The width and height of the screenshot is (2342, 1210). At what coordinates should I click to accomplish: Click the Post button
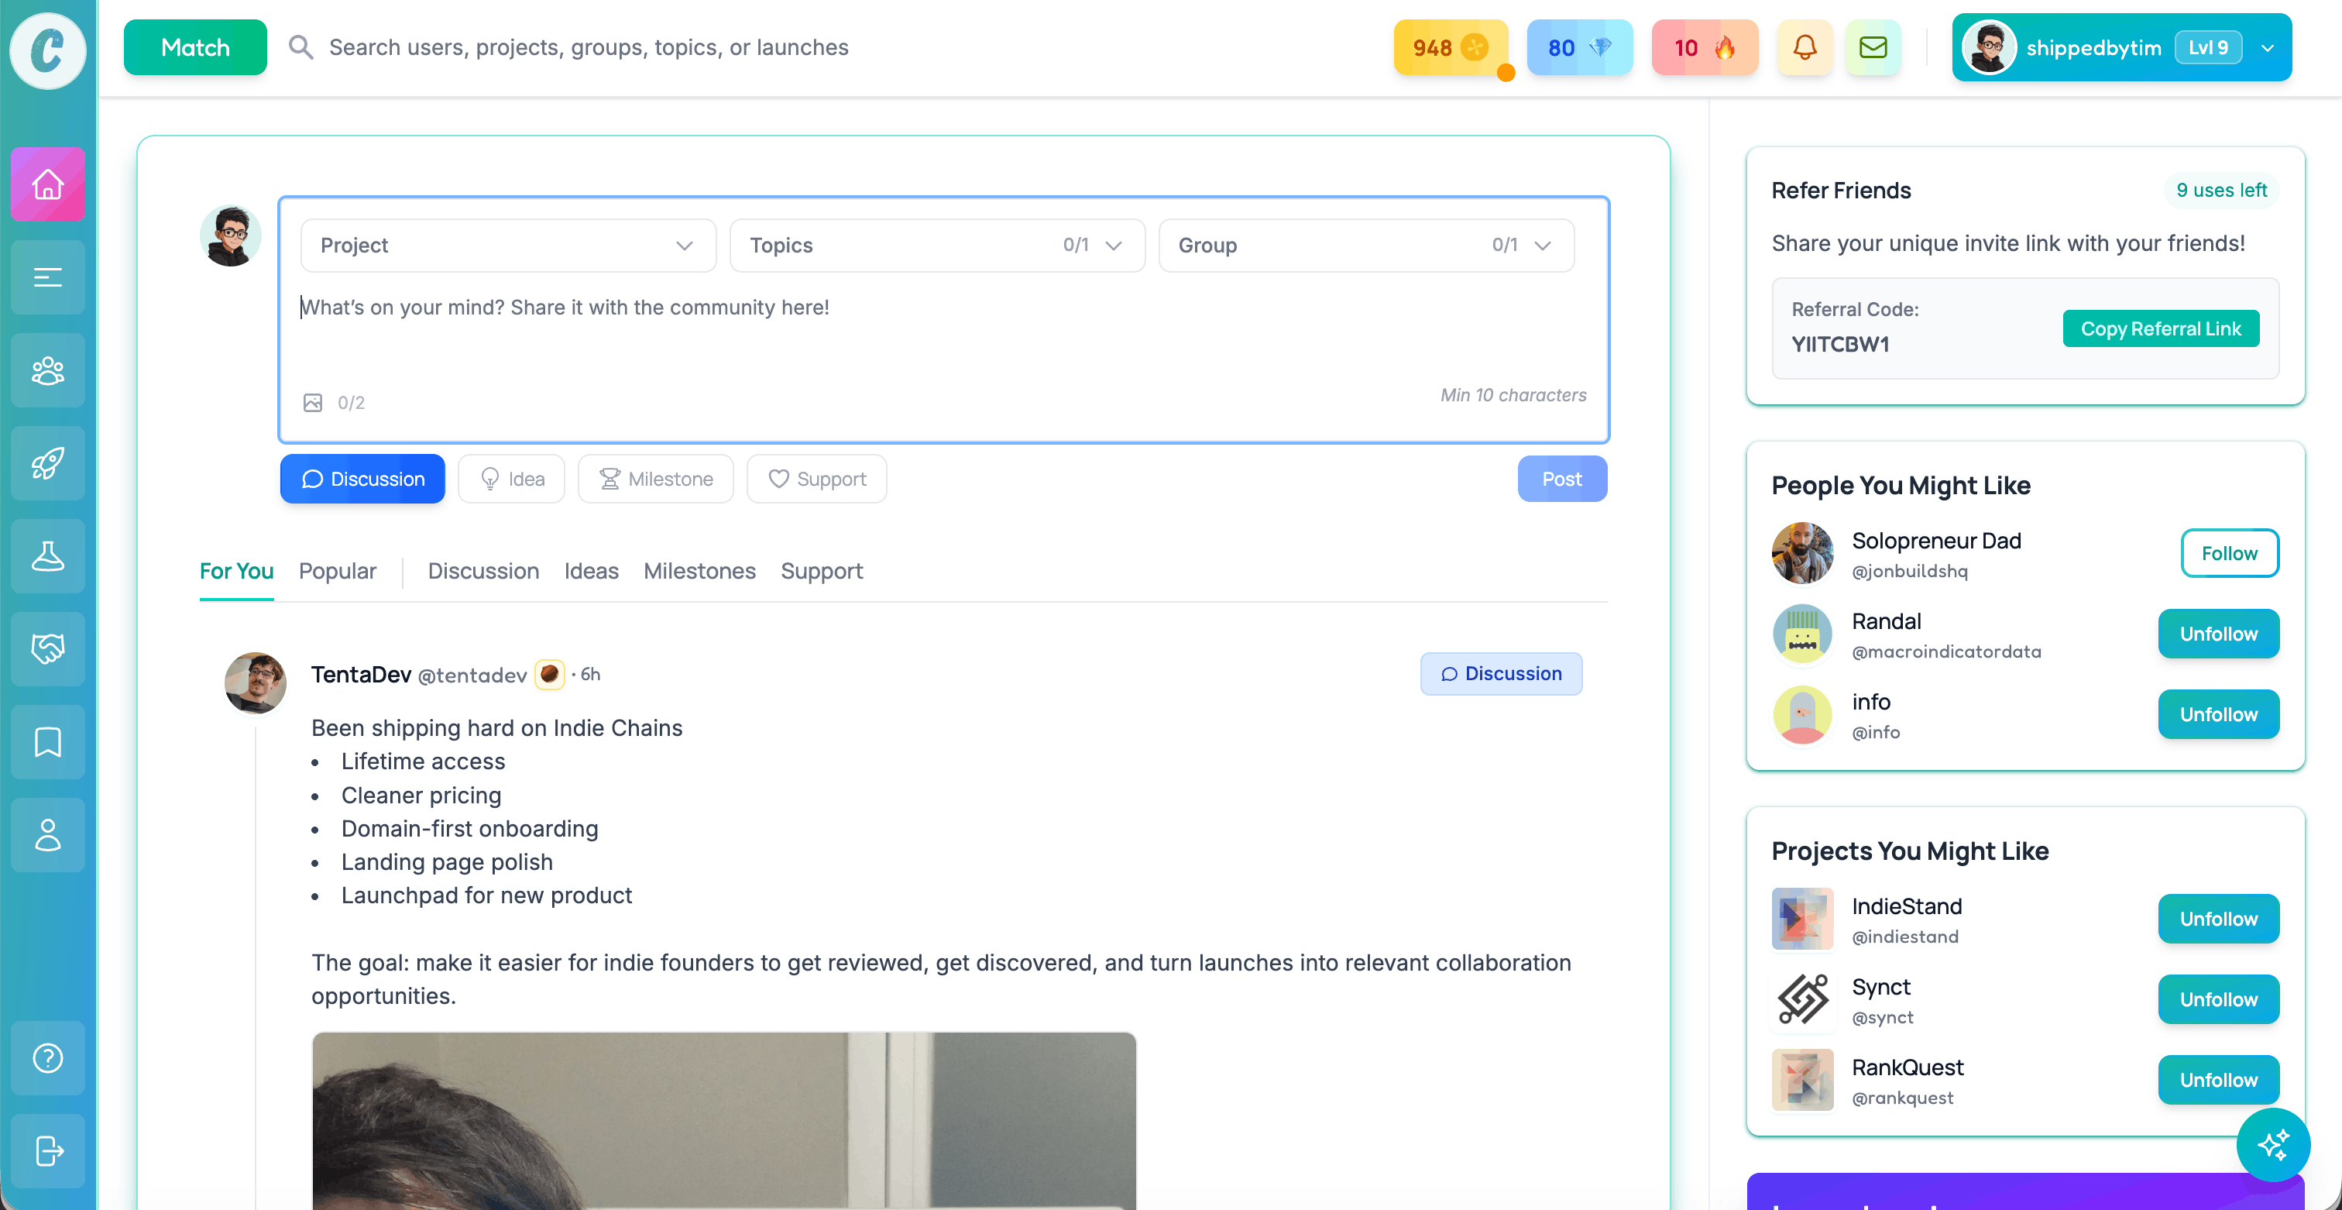tap(1562, 478)
